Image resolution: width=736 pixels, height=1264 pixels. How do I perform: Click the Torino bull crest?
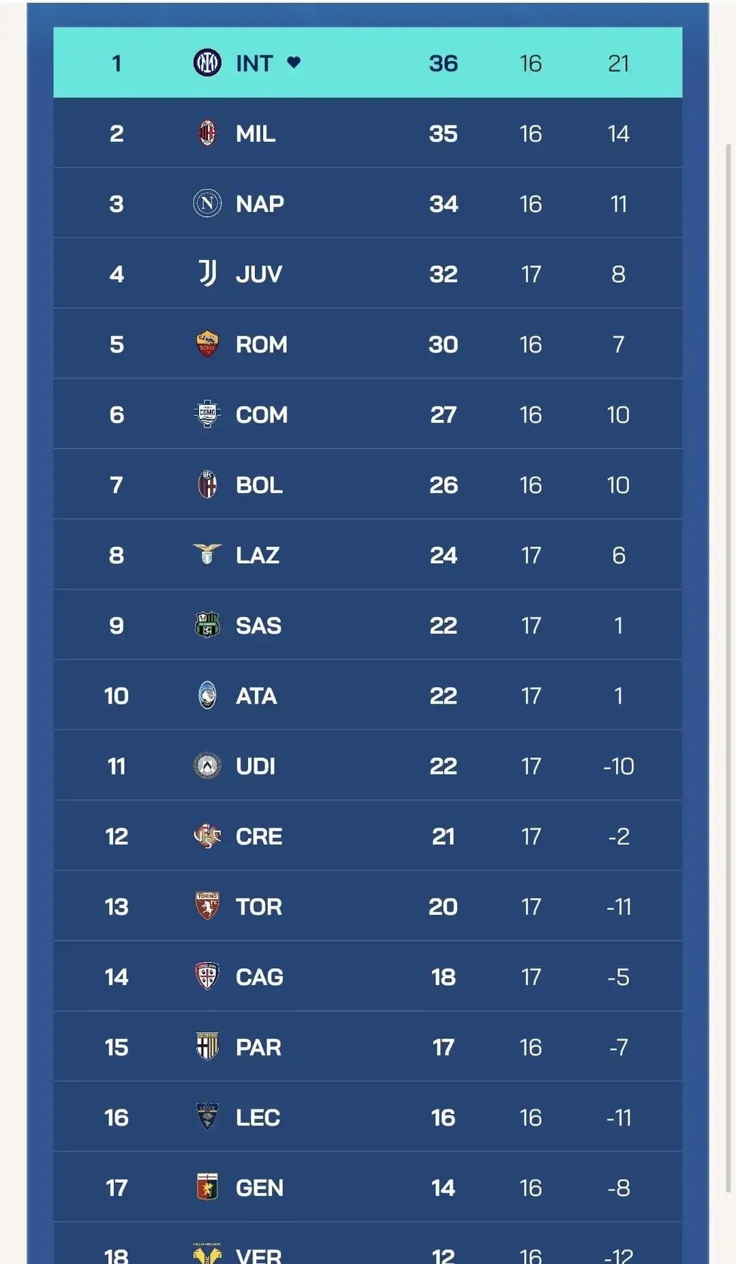pos(207,906)
